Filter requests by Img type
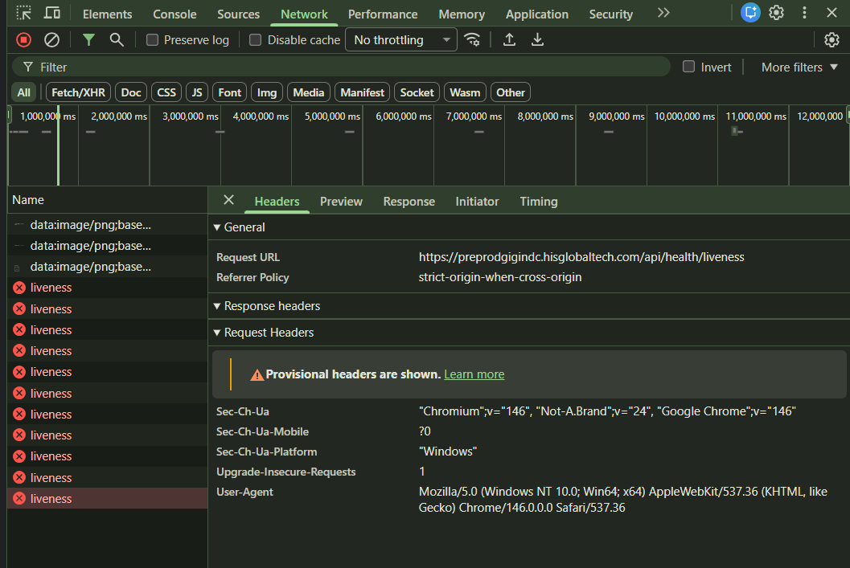The height and width of the screenshot is (568, 850). pyautogui.click(x=267, y=92)
